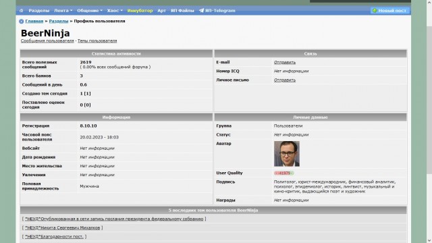Click the Личные данные section header
Viewport: 432px width, 243px height.
click(x=310, y=117)
